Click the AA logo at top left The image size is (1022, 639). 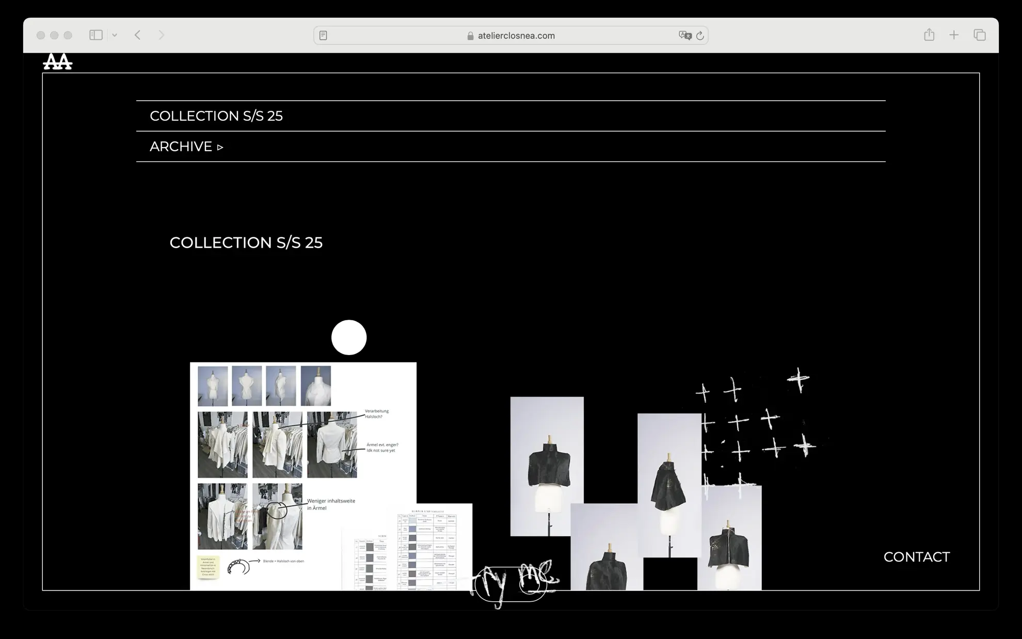point(57,62)
